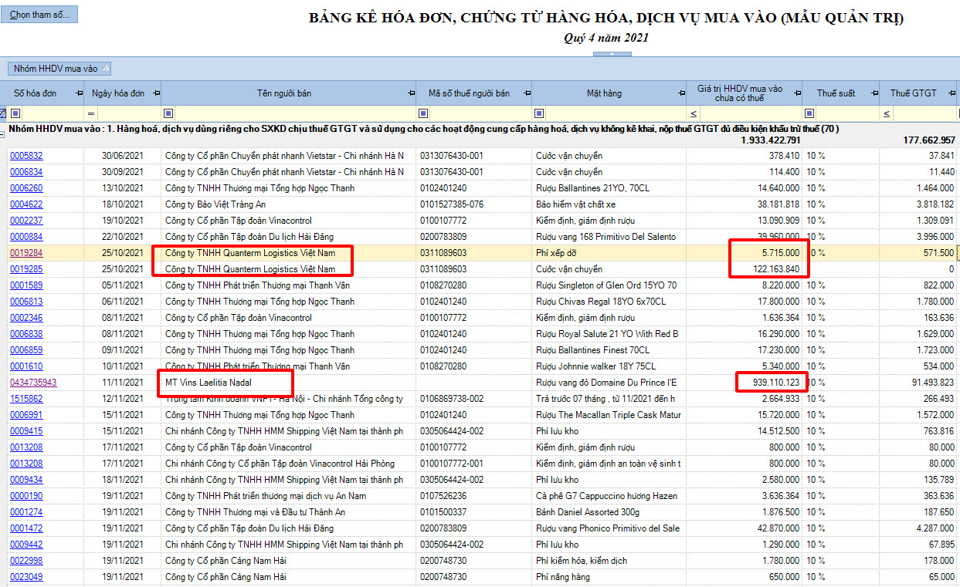Click the Chọn tham số button
The image size is (960, 587).
(39, 15)
